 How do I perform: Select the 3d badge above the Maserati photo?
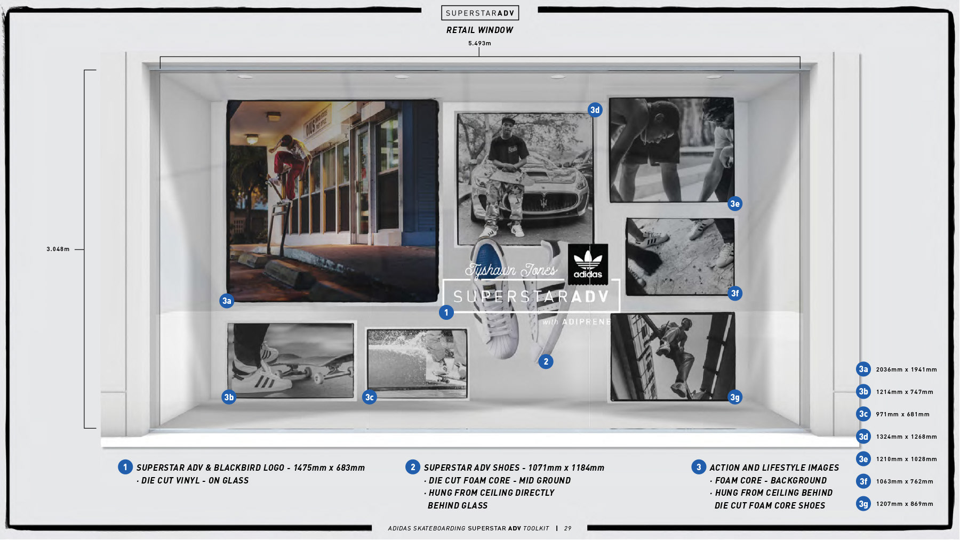point(595,110)
